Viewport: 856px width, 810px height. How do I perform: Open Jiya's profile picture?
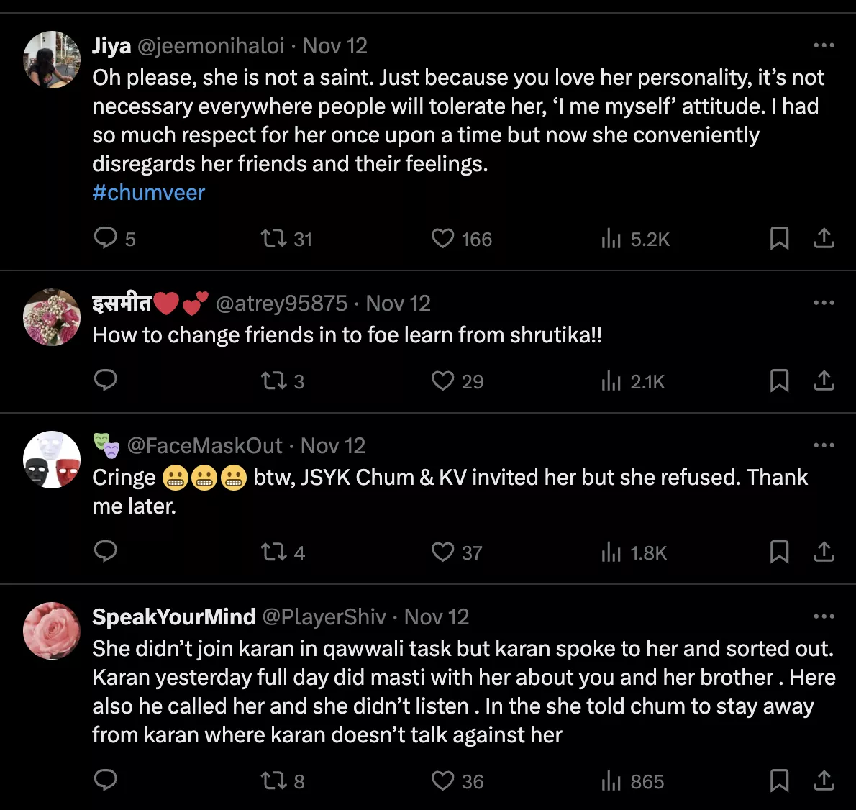(x=52, y=60)
